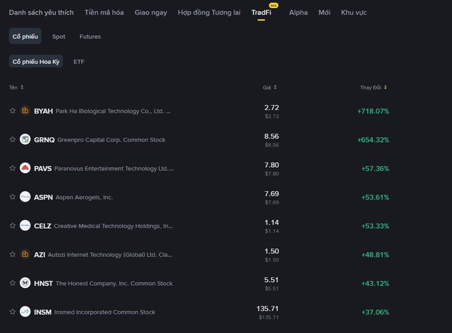Open the Alpha tab
The image size is (452, 333).
tap(298, 13)
